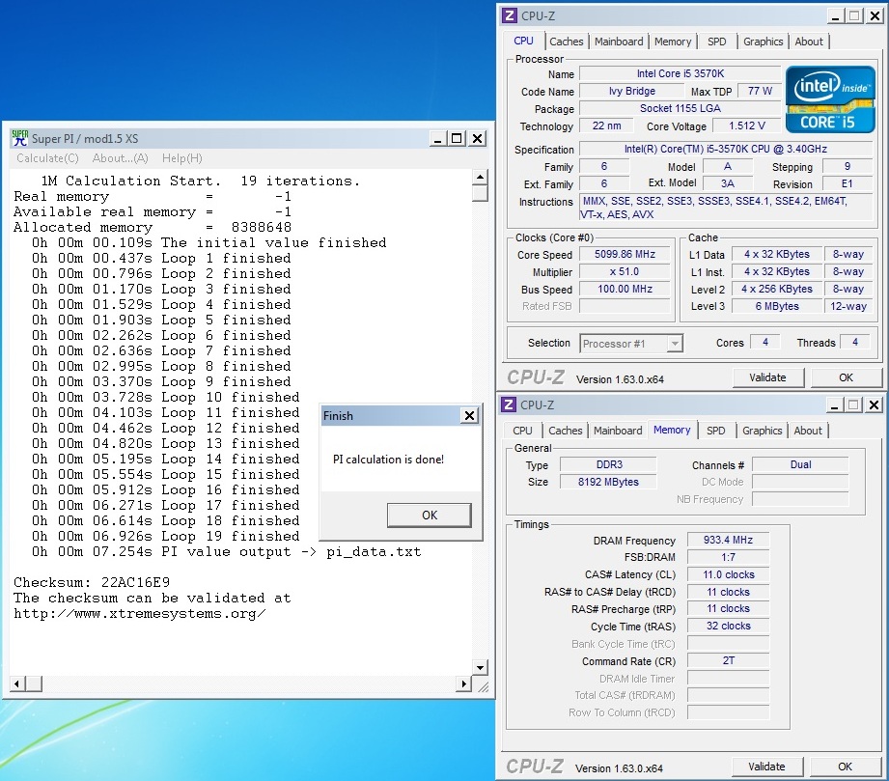
Task: Click the Level 3 cache value 6 MBytes
Action: coord(777,306)
